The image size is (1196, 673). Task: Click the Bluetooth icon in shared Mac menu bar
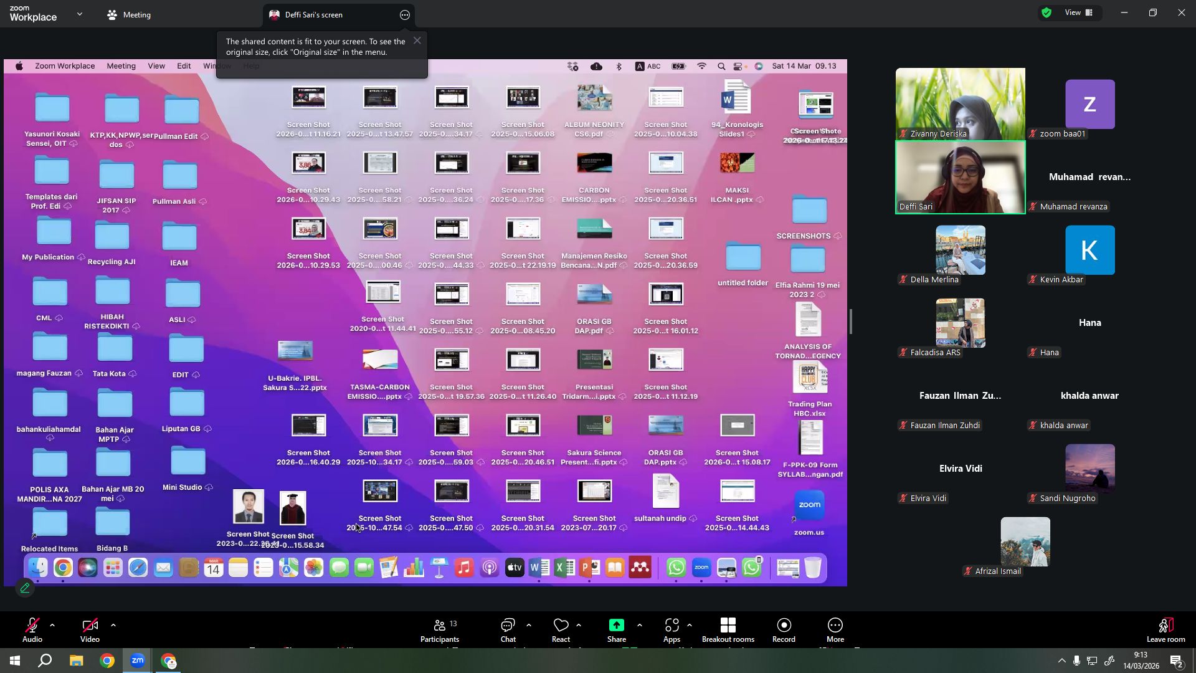[619, 66]
